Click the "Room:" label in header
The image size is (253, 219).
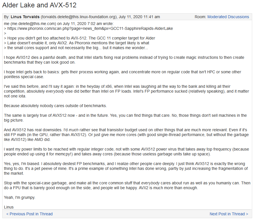pos(200,17)
